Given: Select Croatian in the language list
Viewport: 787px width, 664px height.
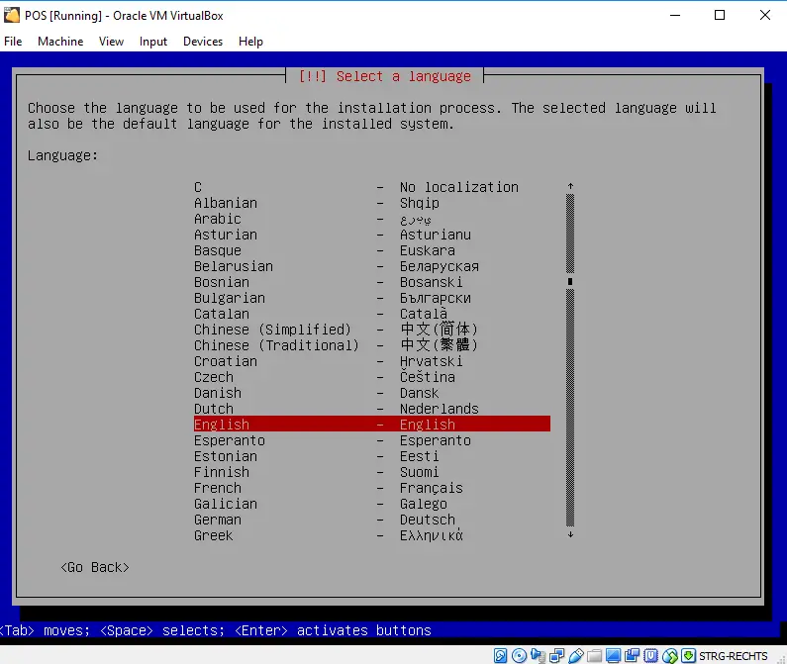Looking at the screenshot, I should (x=372, y=361).
